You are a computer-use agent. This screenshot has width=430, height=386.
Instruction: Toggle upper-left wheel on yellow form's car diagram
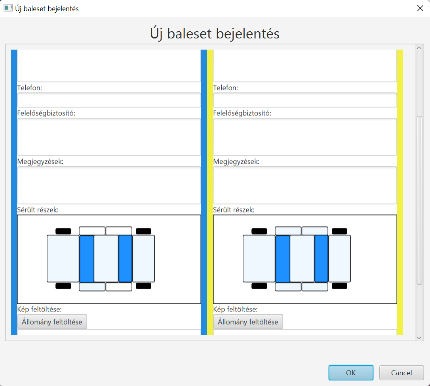(x=259, y=231)
